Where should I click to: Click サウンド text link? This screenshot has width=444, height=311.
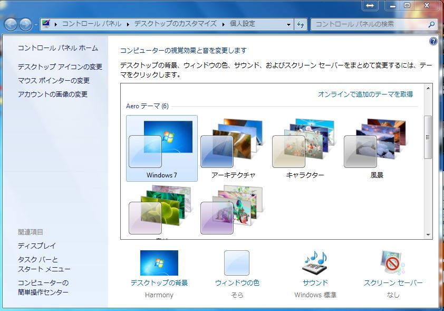315,282
